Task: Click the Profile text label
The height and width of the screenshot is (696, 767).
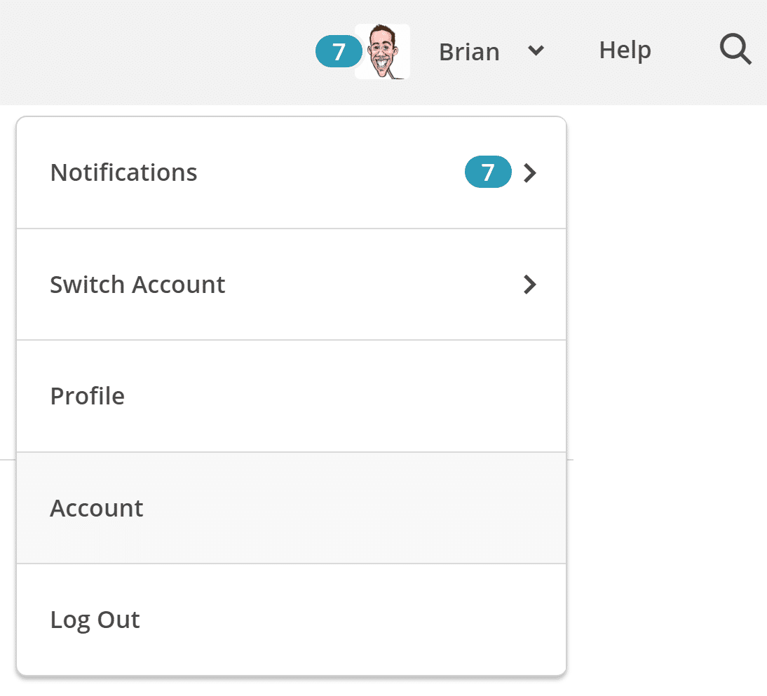Action: pyautogui.click(x=88, y=397)
